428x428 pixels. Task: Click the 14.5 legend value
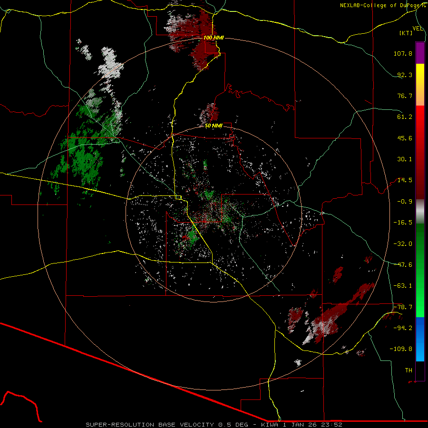coord(405,180)
